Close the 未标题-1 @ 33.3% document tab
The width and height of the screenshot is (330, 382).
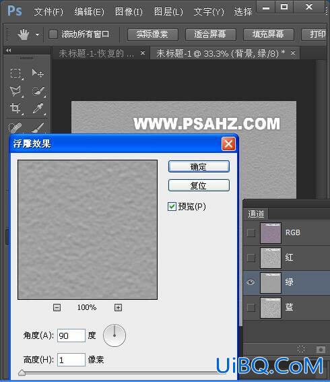coord(293,53)
